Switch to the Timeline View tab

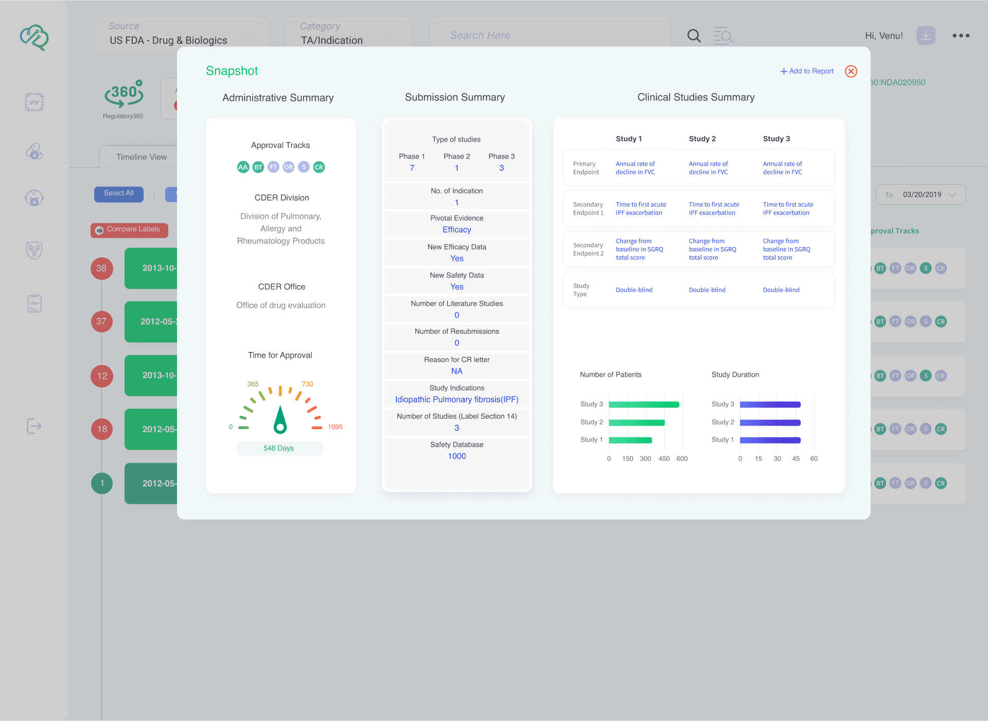[141, 157]
